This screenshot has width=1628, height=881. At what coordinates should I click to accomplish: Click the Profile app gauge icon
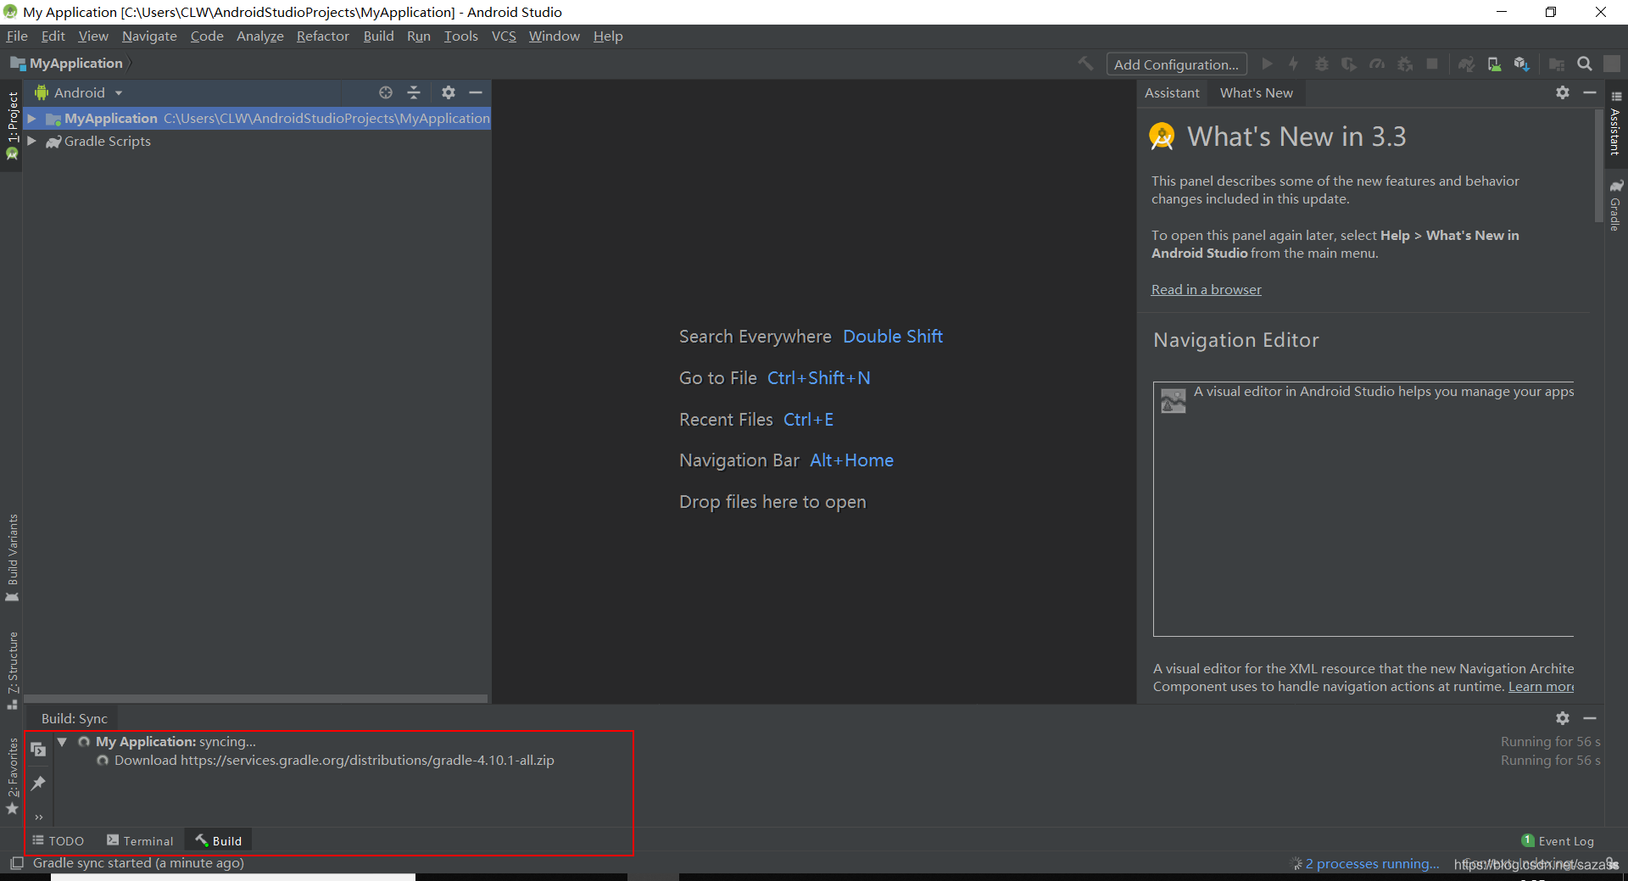point(1377,64)
